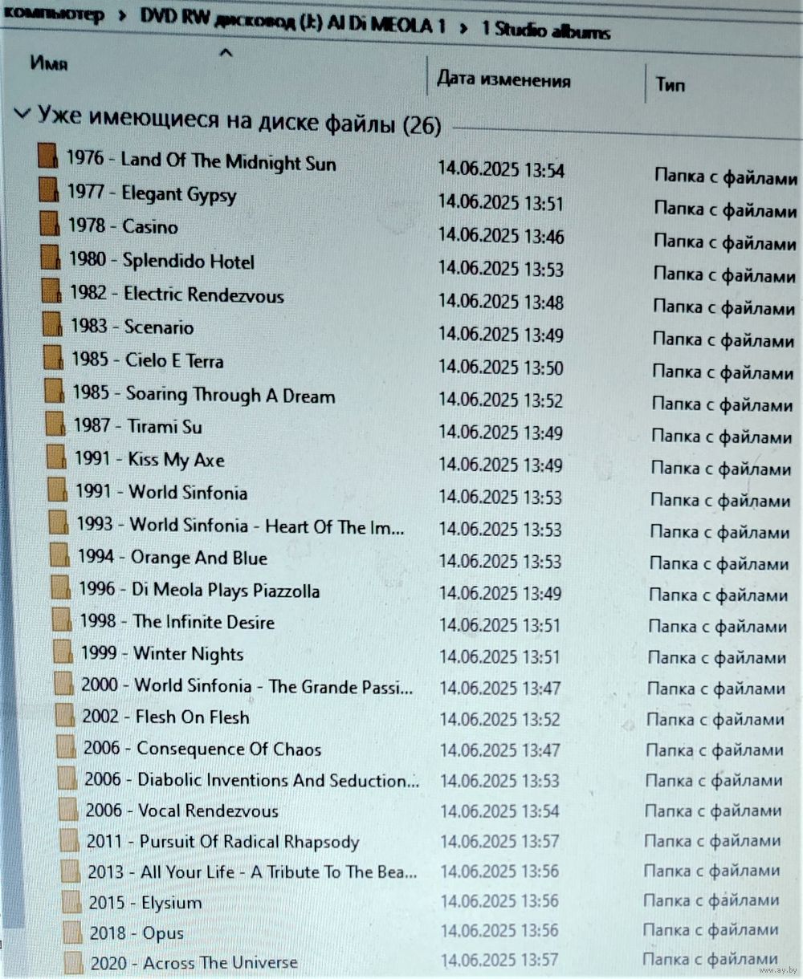
Task: Select the 1982 - Electric Rendezvous folder icon
Action: (x=51, y=291)
